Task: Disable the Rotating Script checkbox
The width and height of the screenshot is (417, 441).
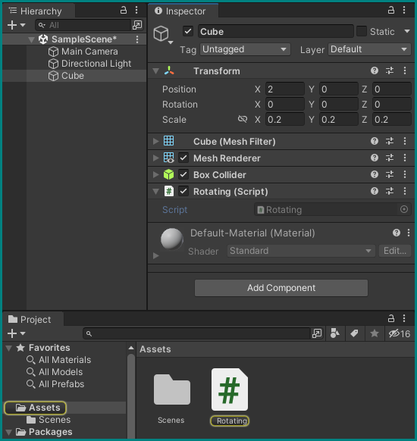Action: point(183,191)
